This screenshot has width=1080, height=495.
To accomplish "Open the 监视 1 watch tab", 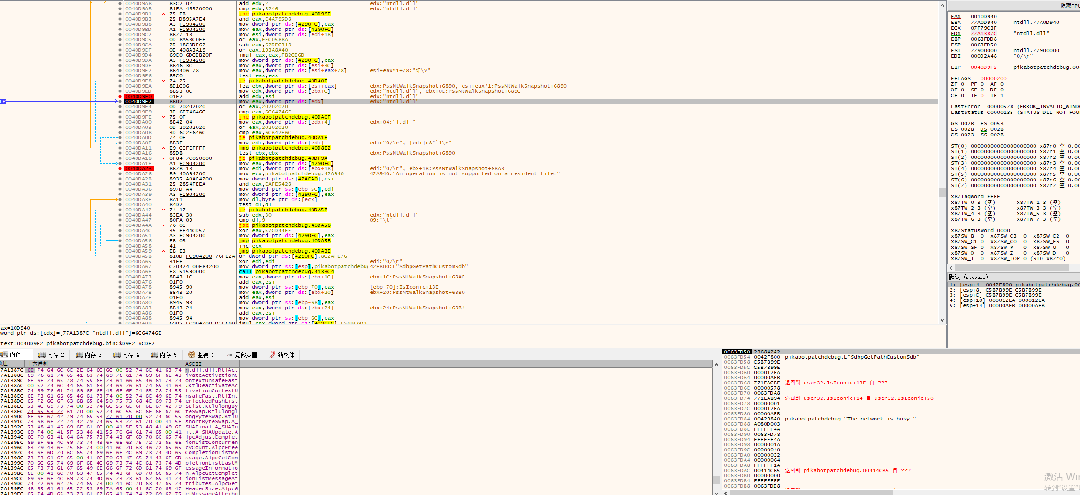I will click(201, 355).
